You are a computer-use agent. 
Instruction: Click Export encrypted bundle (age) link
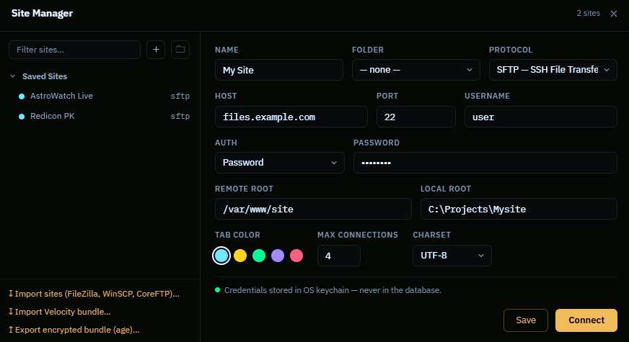(x=74, y=330)
